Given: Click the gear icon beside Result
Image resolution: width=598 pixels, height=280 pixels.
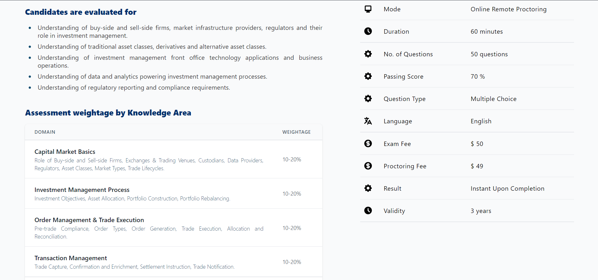Looking at the screenshot, I should 368,188.
